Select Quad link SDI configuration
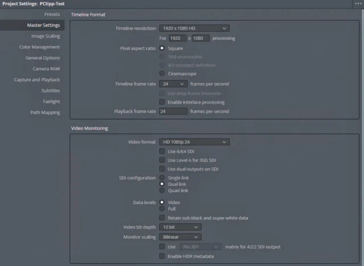364x266 pixels. tap(162, 191)
